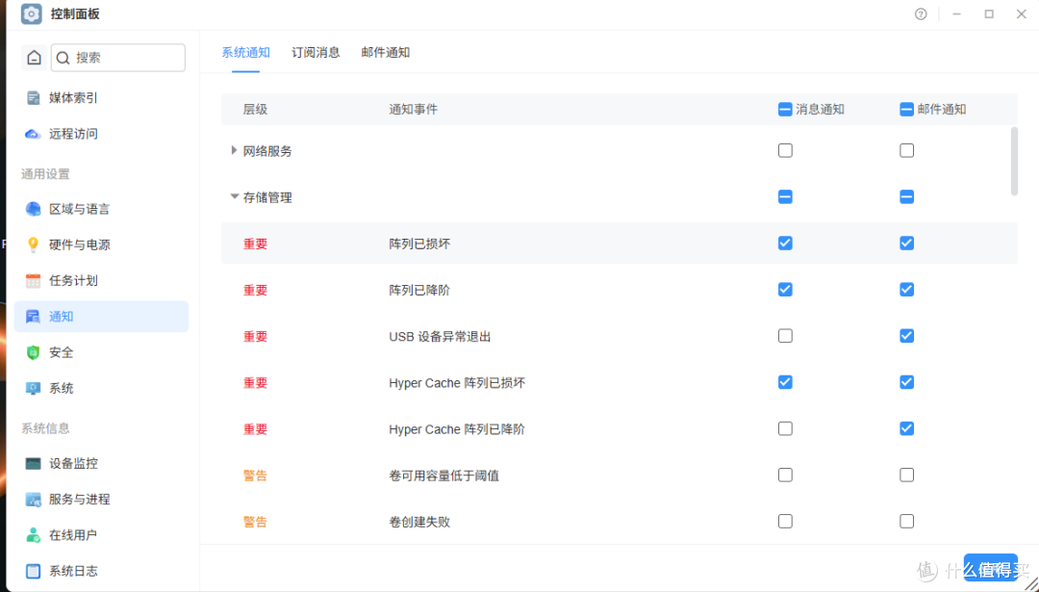
Task: Switch to the 订阅消息 tab
Action: (317, 52)
